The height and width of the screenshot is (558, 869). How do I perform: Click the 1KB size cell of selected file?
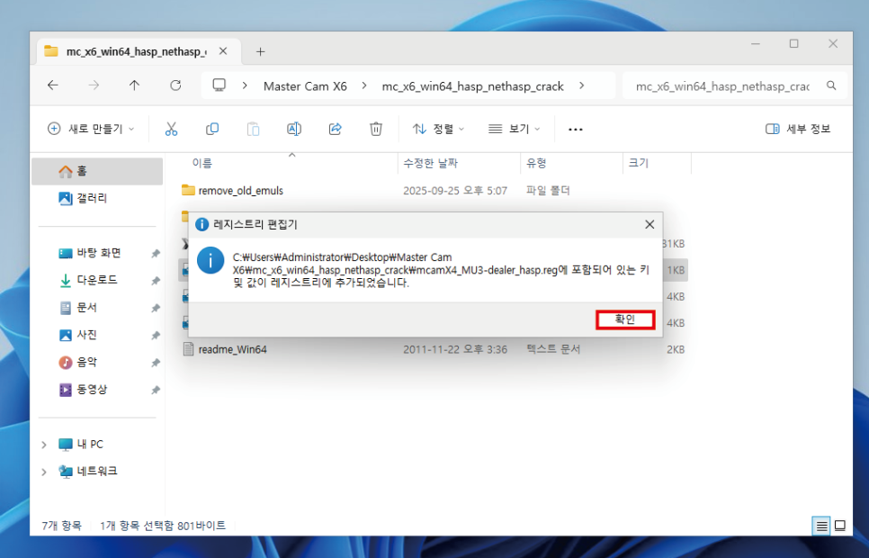click(676, 270)
